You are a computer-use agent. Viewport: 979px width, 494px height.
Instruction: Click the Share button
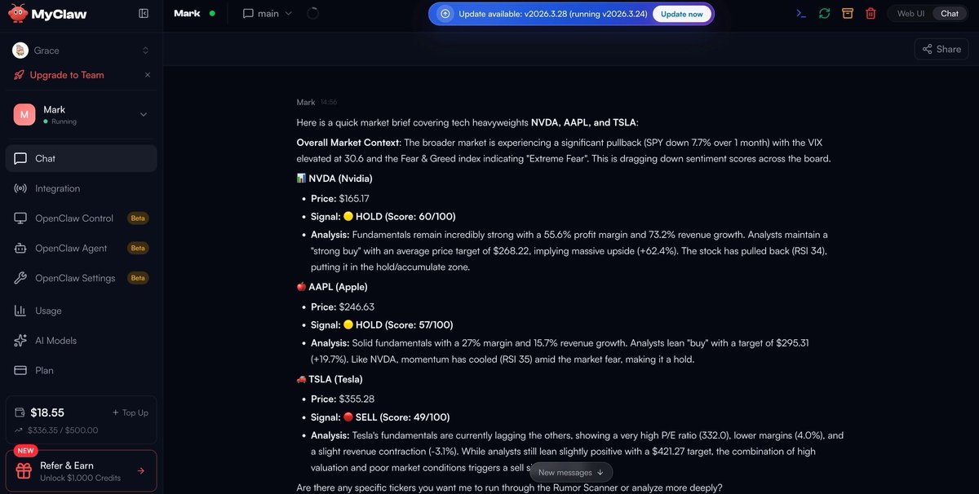click(941, 49)
